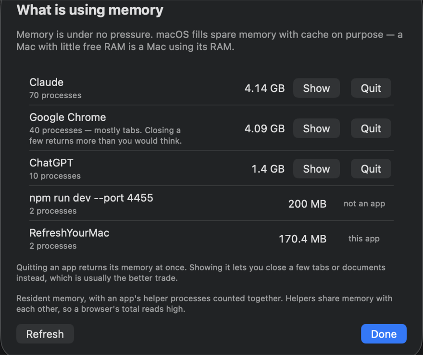The image size is (423, 355).
Task: Click the 'Quitting an app returns' note
Action: pyautogui.click(x=201, y=273)
